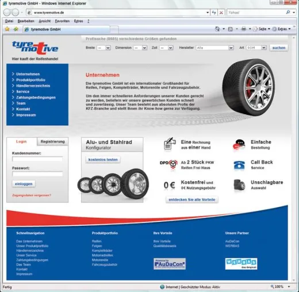This screenshot has width=299, height=292.
Task: Click the kostenlos testen button
Action: click(103, 159)
